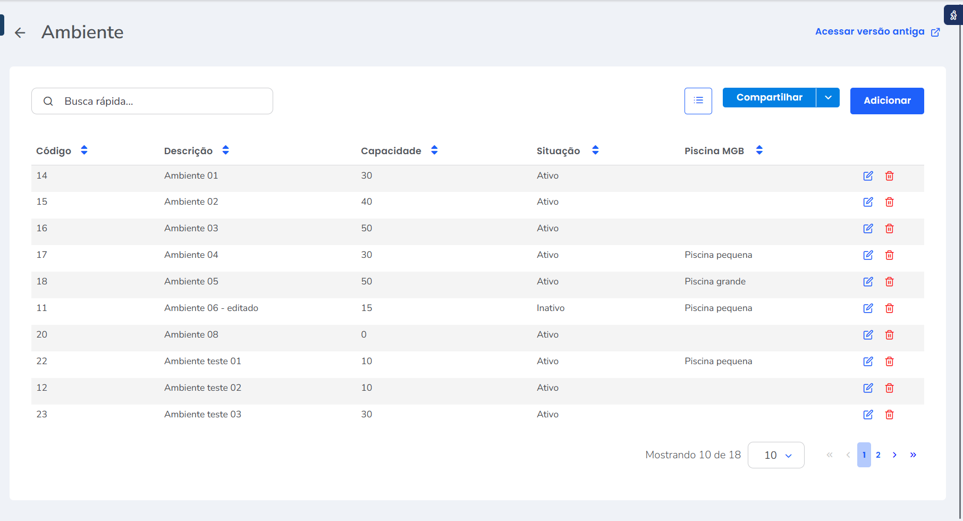Open the accessibility widget icon
The height and width of the screenshot is (521, 963).
(x=953, y=15)
